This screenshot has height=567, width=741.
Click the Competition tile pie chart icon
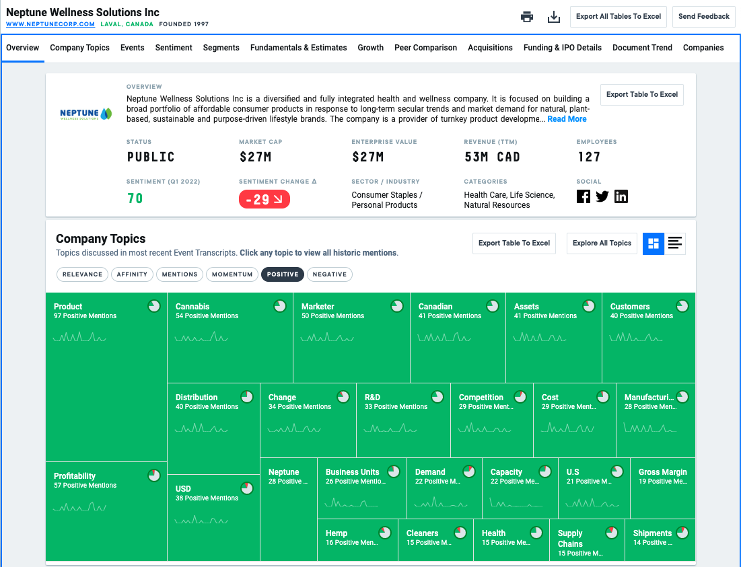(x=520, y=397)
